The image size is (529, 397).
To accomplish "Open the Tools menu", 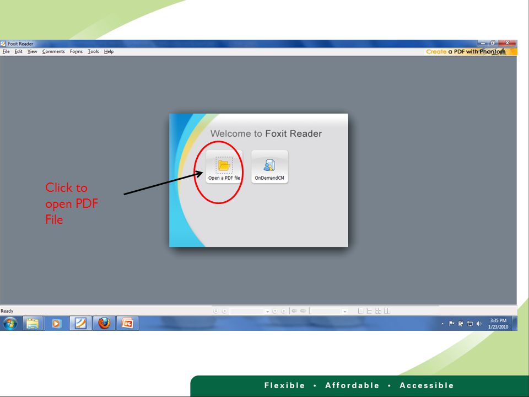I will point(93,51).
